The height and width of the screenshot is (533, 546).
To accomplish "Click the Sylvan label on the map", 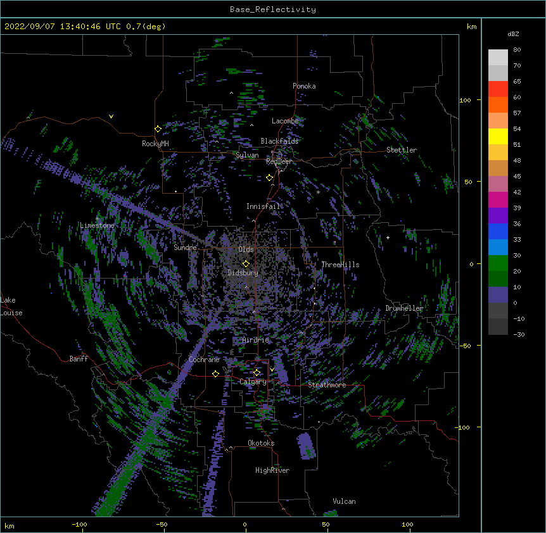I will click(247, 155).
